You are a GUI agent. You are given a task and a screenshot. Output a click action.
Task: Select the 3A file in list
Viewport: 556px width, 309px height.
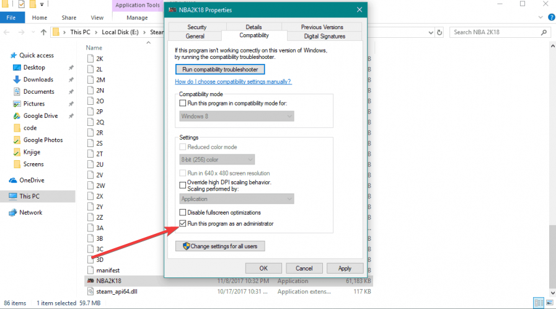(x=100, y=228)
